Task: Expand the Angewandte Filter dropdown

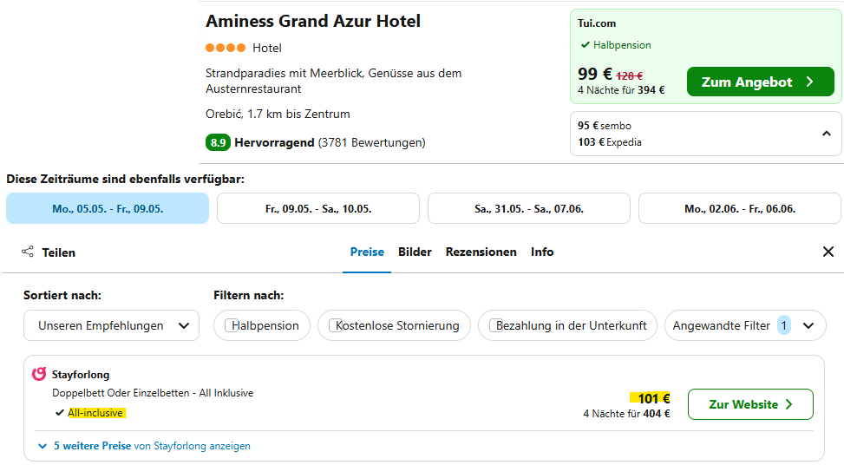Action: (x=808, y=325)
